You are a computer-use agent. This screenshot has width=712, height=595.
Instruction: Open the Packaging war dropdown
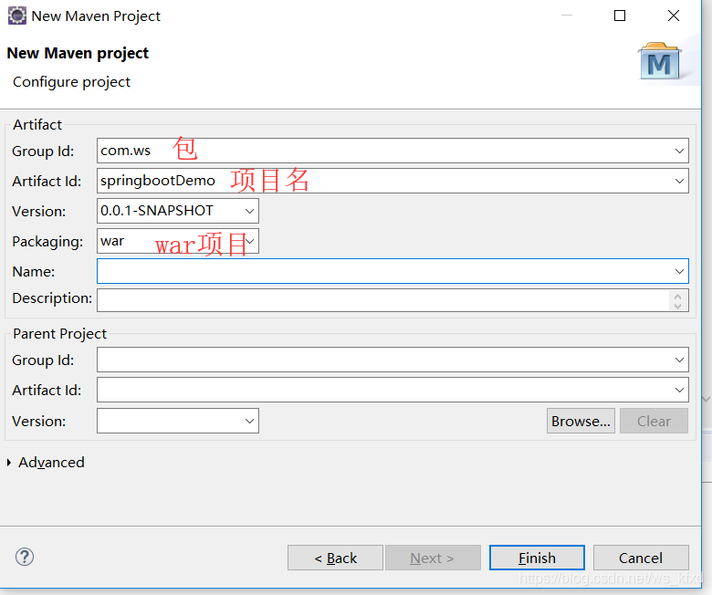point(251,241)
